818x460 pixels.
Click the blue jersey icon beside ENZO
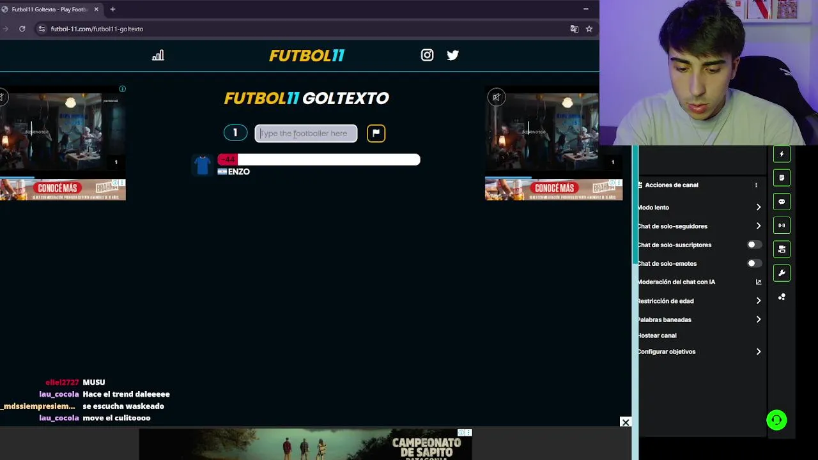tap(203, 165)
